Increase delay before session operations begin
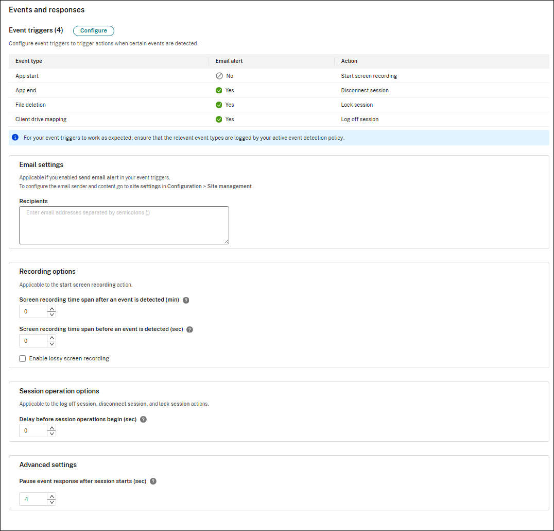The height and width of the screenshot is (531, 554). [x=51, y=428]
